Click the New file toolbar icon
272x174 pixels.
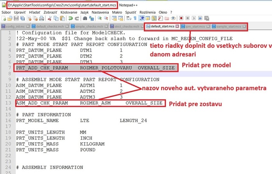(4, 19)
